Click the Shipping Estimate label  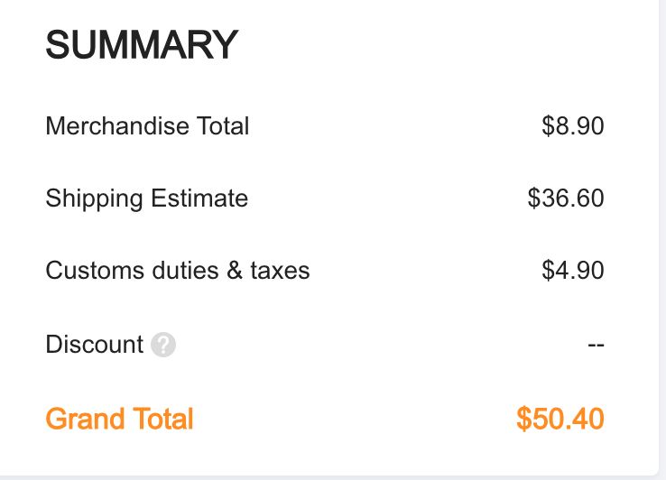pyautogui.click(x=146, y=198)
